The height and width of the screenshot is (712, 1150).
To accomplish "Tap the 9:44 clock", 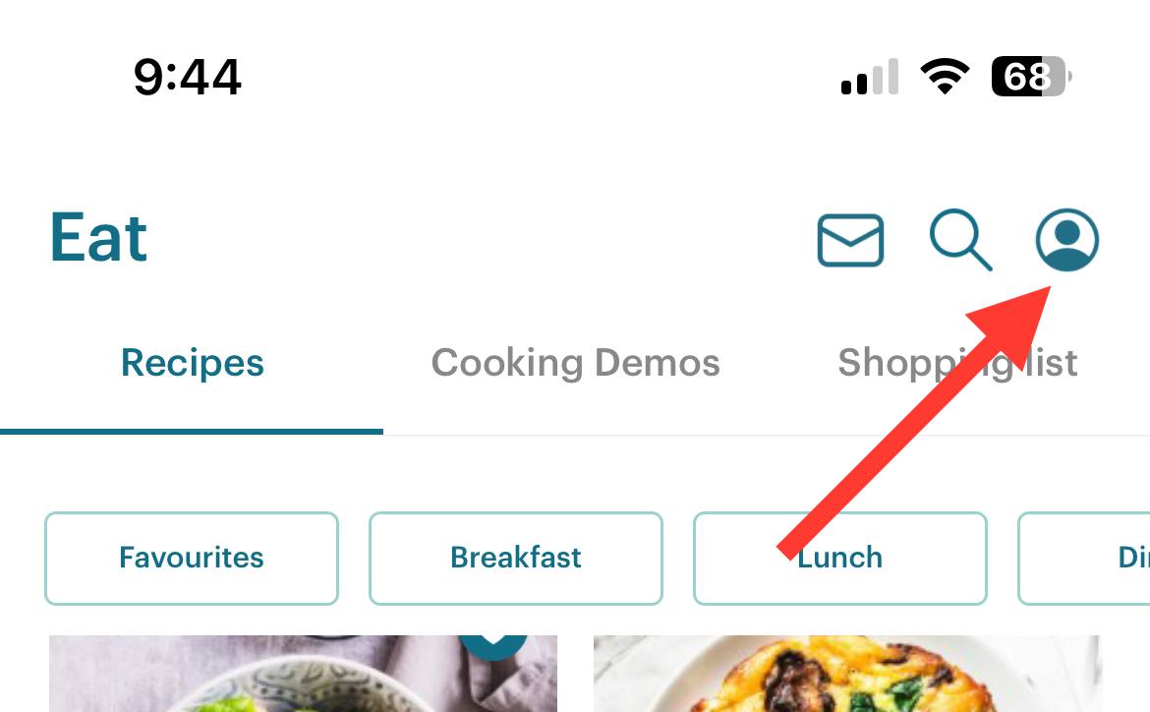I will 187,77.
